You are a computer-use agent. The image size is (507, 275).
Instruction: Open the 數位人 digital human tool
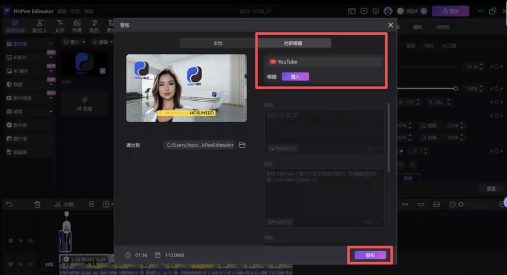coord(39,26)
